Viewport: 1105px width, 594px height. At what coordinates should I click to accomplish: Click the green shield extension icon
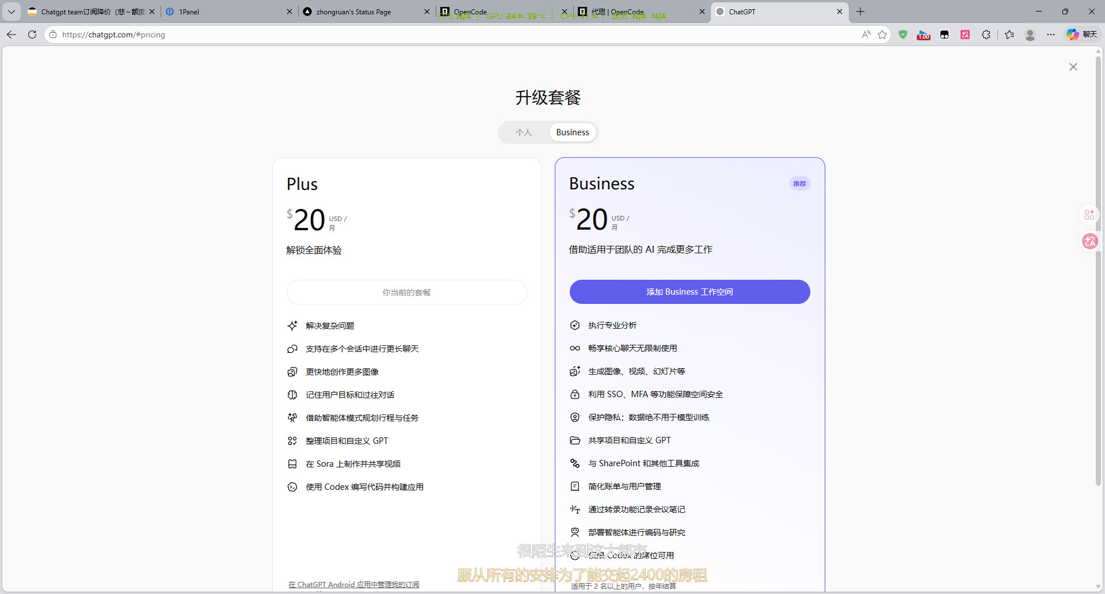[x=903, y=35]
